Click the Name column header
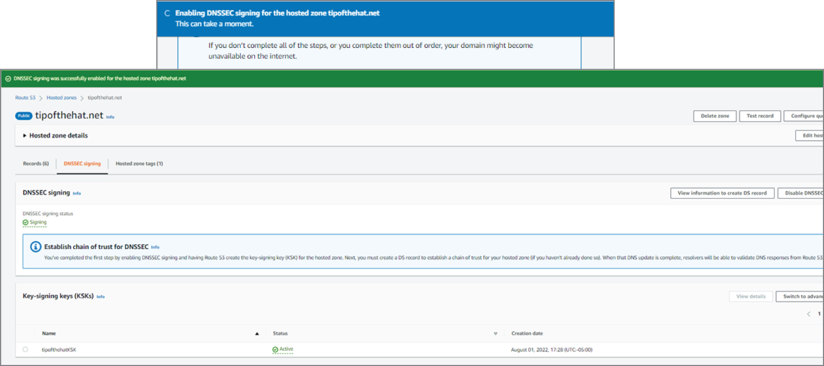 click(49, 333)
